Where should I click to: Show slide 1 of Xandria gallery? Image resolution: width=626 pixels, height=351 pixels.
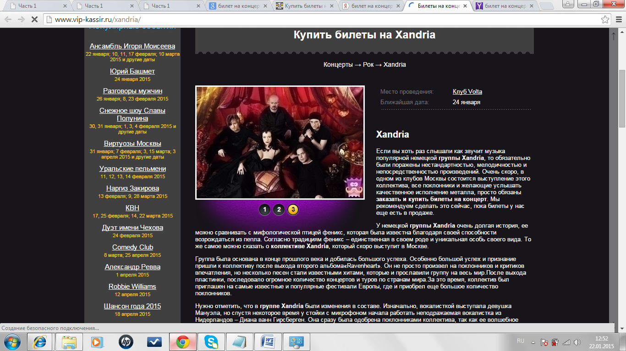pos(264,210)
